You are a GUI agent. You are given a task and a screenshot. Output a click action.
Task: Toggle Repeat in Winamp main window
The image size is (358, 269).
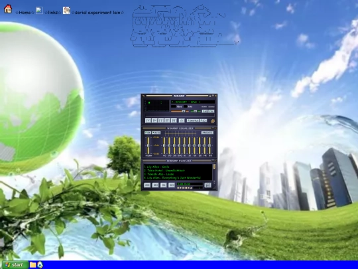click(204, 120)
